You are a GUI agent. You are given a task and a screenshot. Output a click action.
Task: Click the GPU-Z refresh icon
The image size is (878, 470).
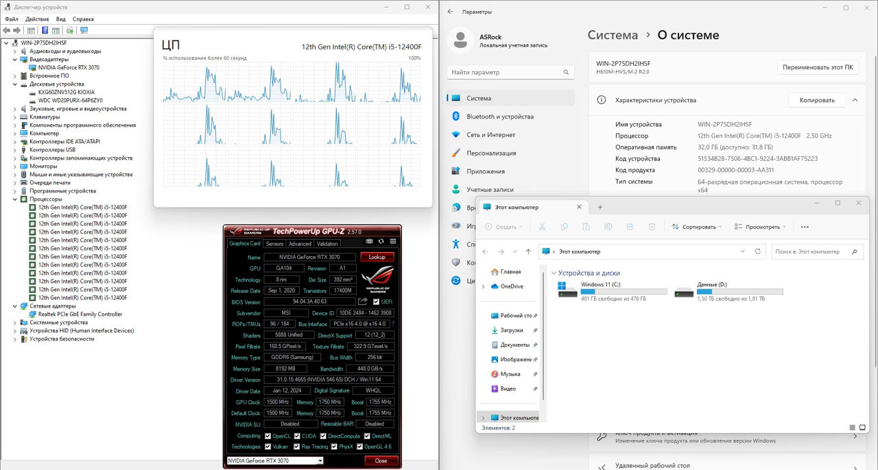tap(381, 241)
